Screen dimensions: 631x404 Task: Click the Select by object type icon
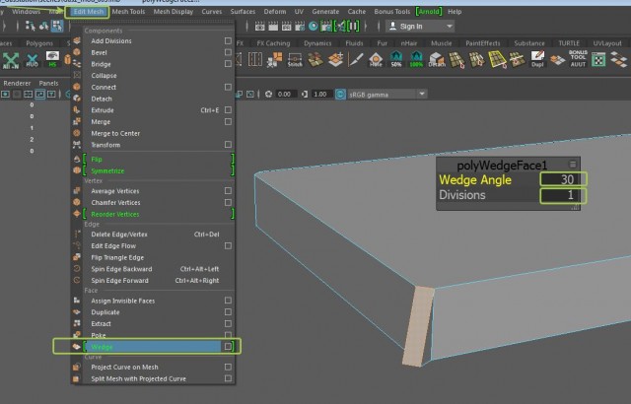pos(43,26)
